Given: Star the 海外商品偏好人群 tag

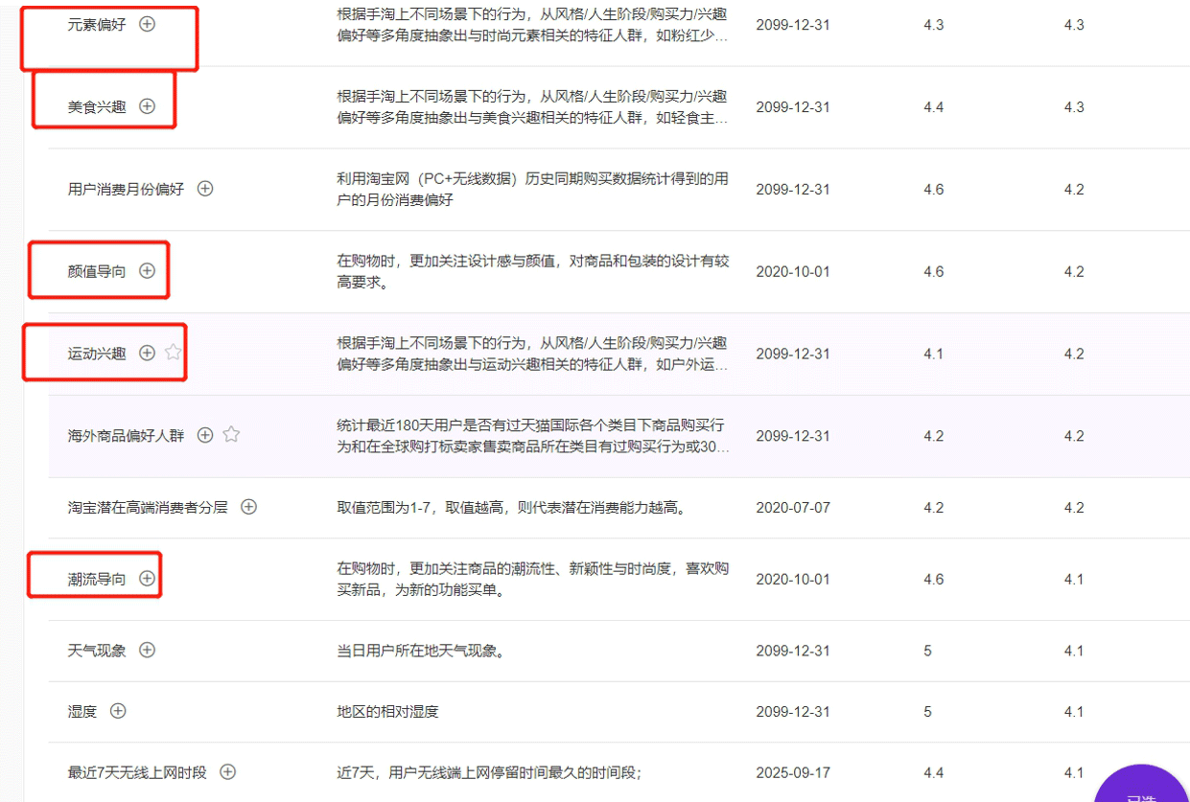Looking at the screenshot, I should pyautogui.click(x=231, y=435).
